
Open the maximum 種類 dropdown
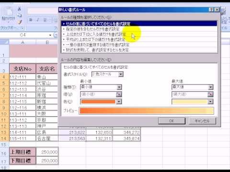pyautogui.click(x=210, y=87)
